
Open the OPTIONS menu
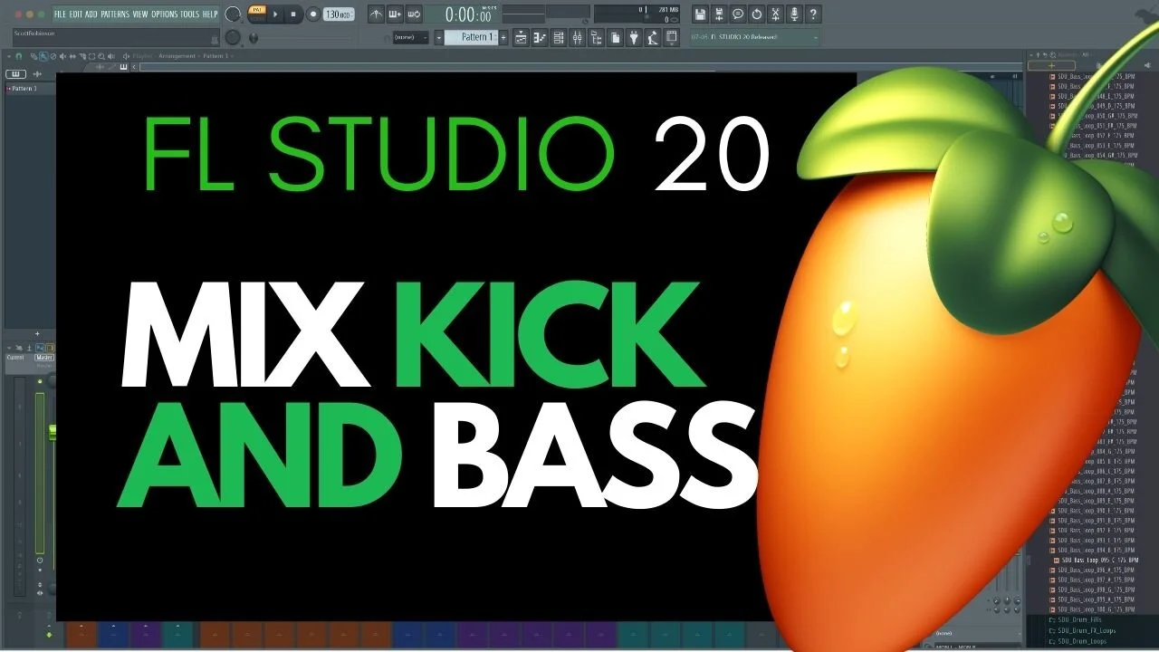click(165, 14)
